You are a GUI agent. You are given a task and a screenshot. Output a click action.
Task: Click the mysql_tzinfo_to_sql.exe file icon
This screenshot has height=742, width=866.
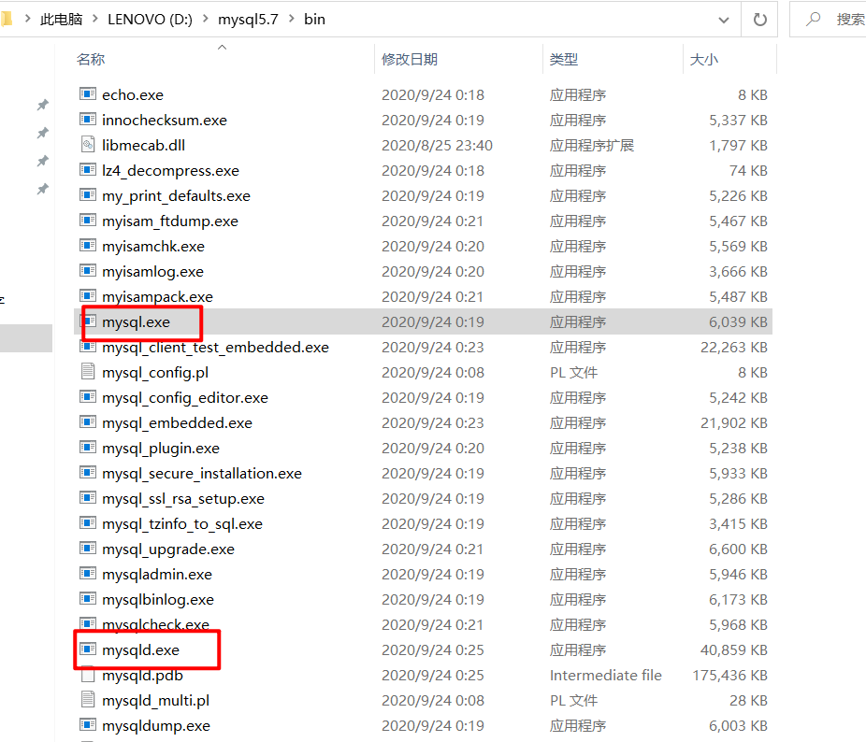coord(88,522)
